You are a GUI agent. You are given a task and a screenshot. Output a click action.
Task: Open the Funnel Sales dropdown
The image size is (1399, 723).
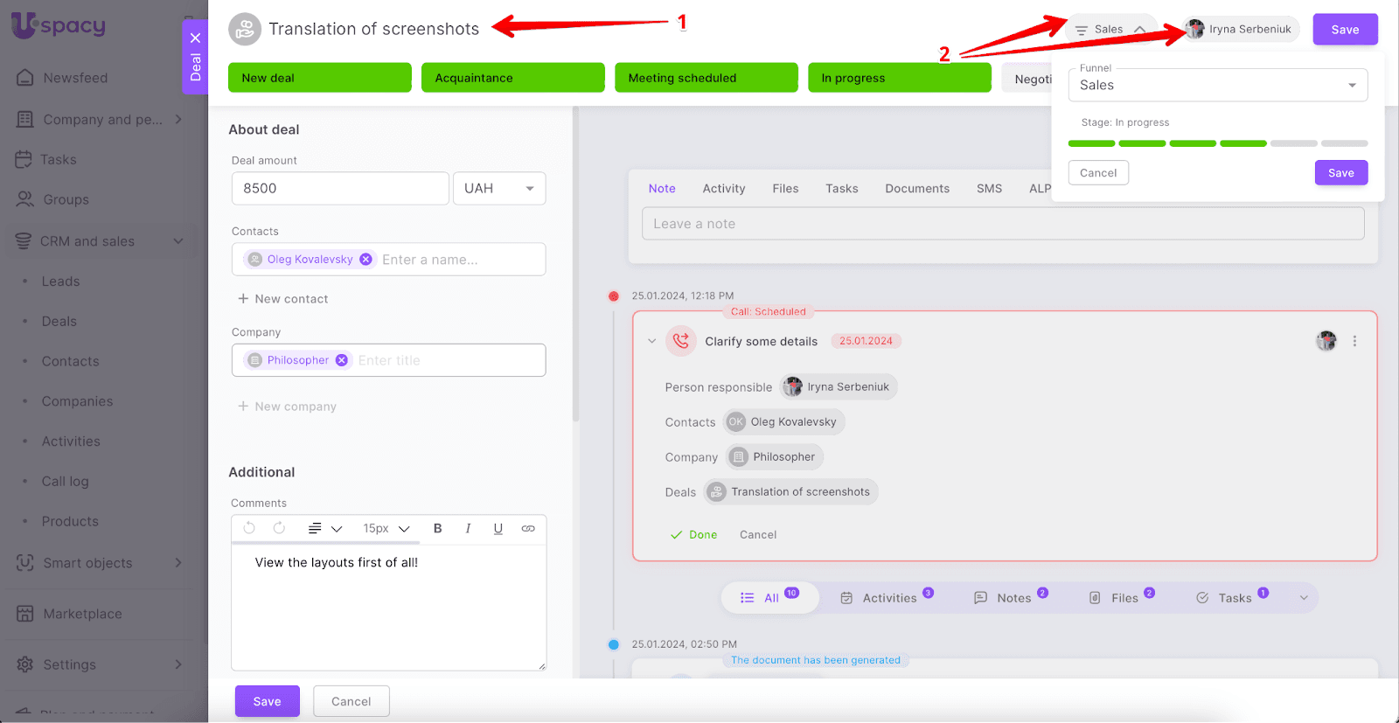1217,86
